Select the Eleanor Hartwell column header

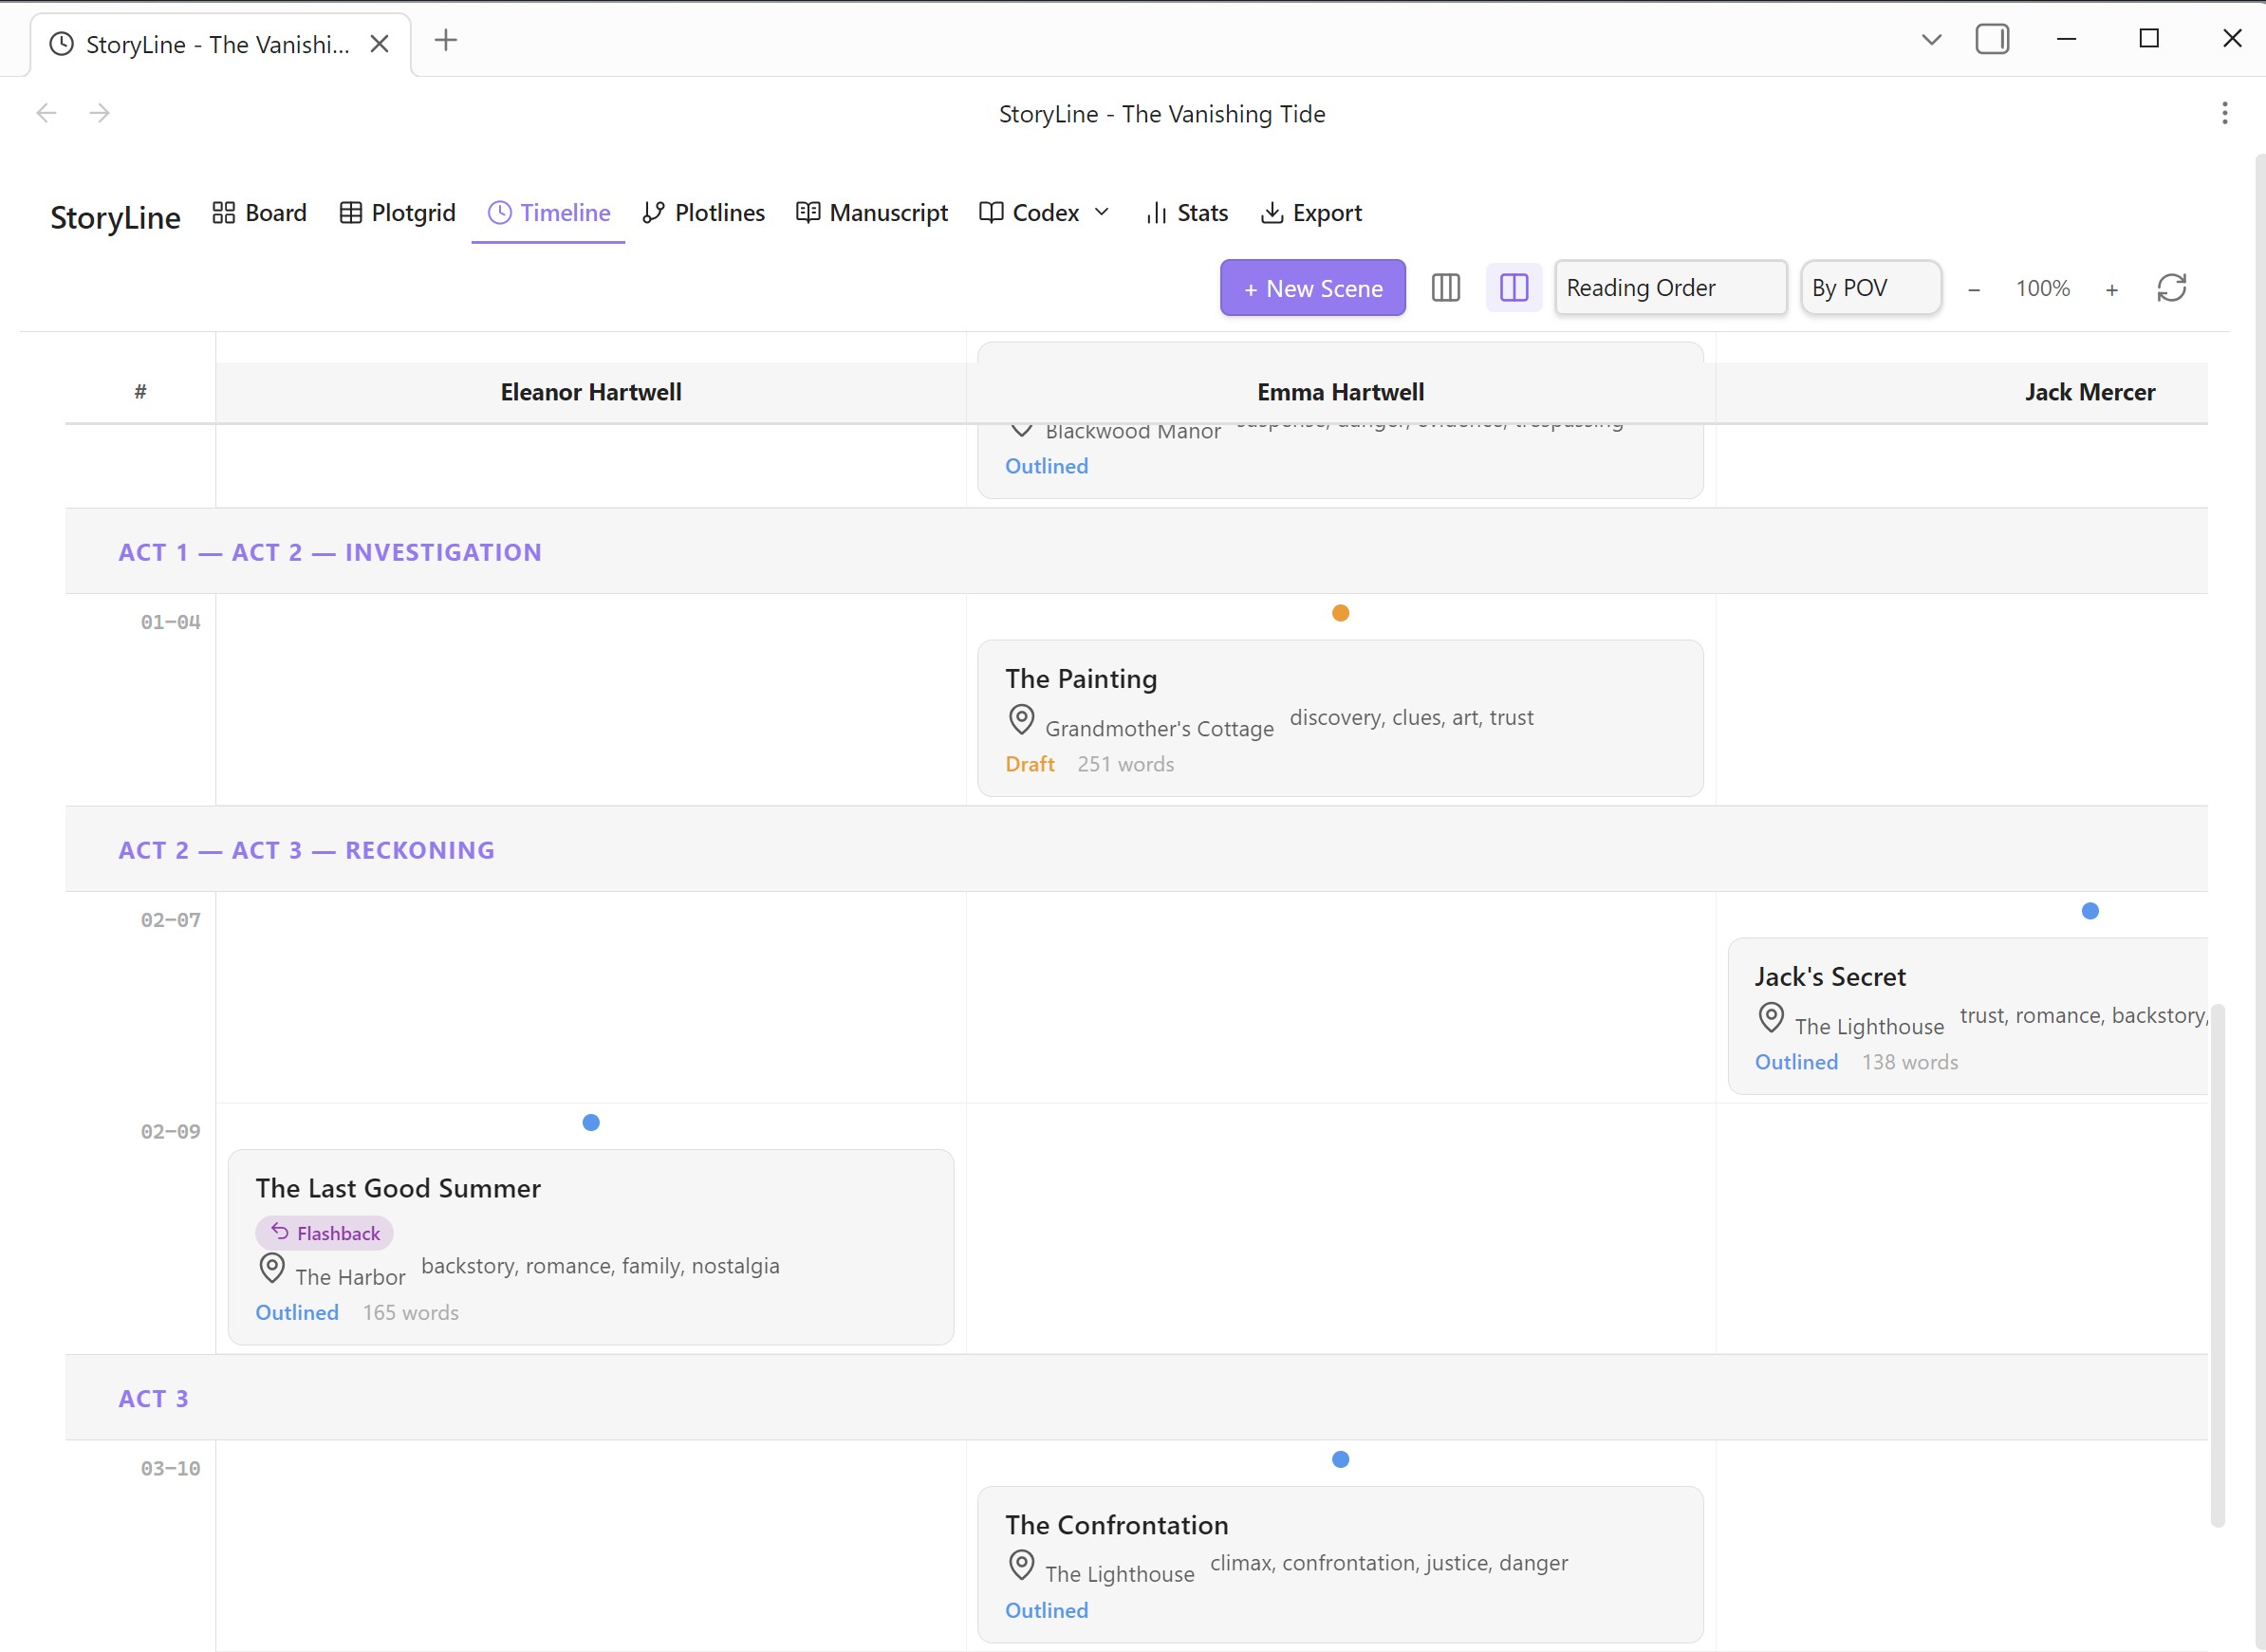(x=591, y=392)
